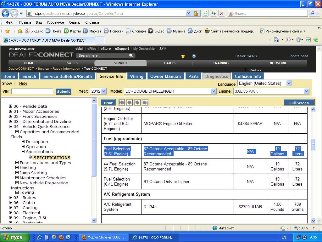Click the Search here... field in DealerCONNECT header
The image size is (322, 242).
point(103,55)
